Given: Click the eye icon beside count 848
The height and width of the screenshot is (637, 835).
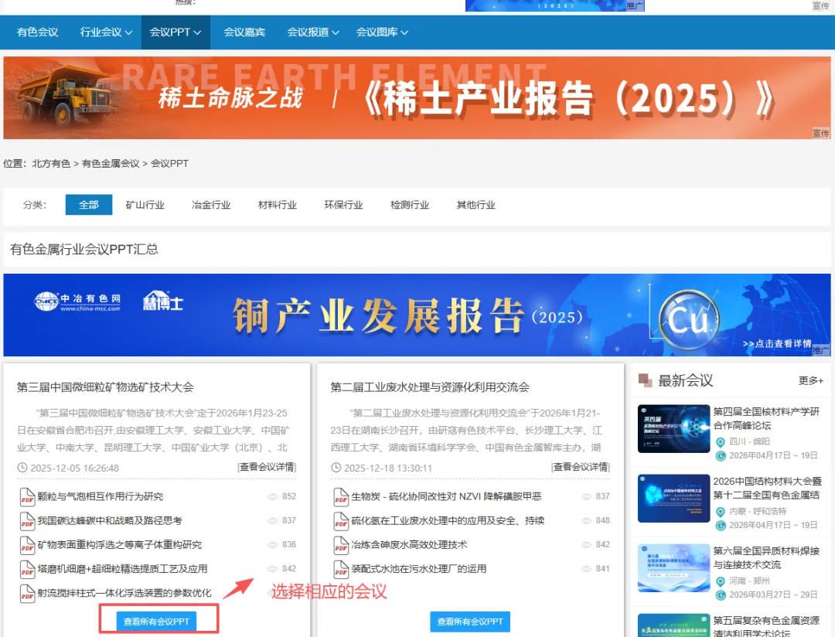Looking at the screenshot, I should coord(586,520).
